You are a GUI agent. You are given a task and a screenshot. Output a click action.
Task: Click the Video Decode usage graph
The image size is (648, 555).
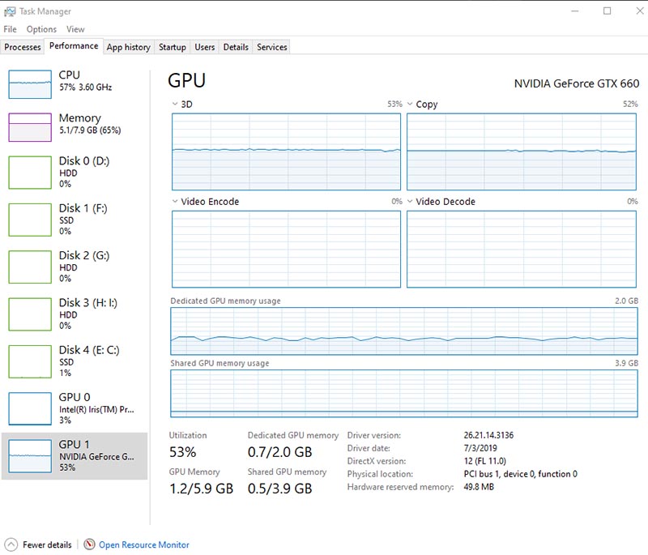tap(522, 250)
